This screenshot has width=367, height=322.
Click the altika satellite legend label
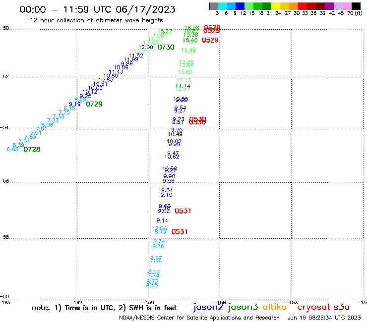(x=275, y=307)
